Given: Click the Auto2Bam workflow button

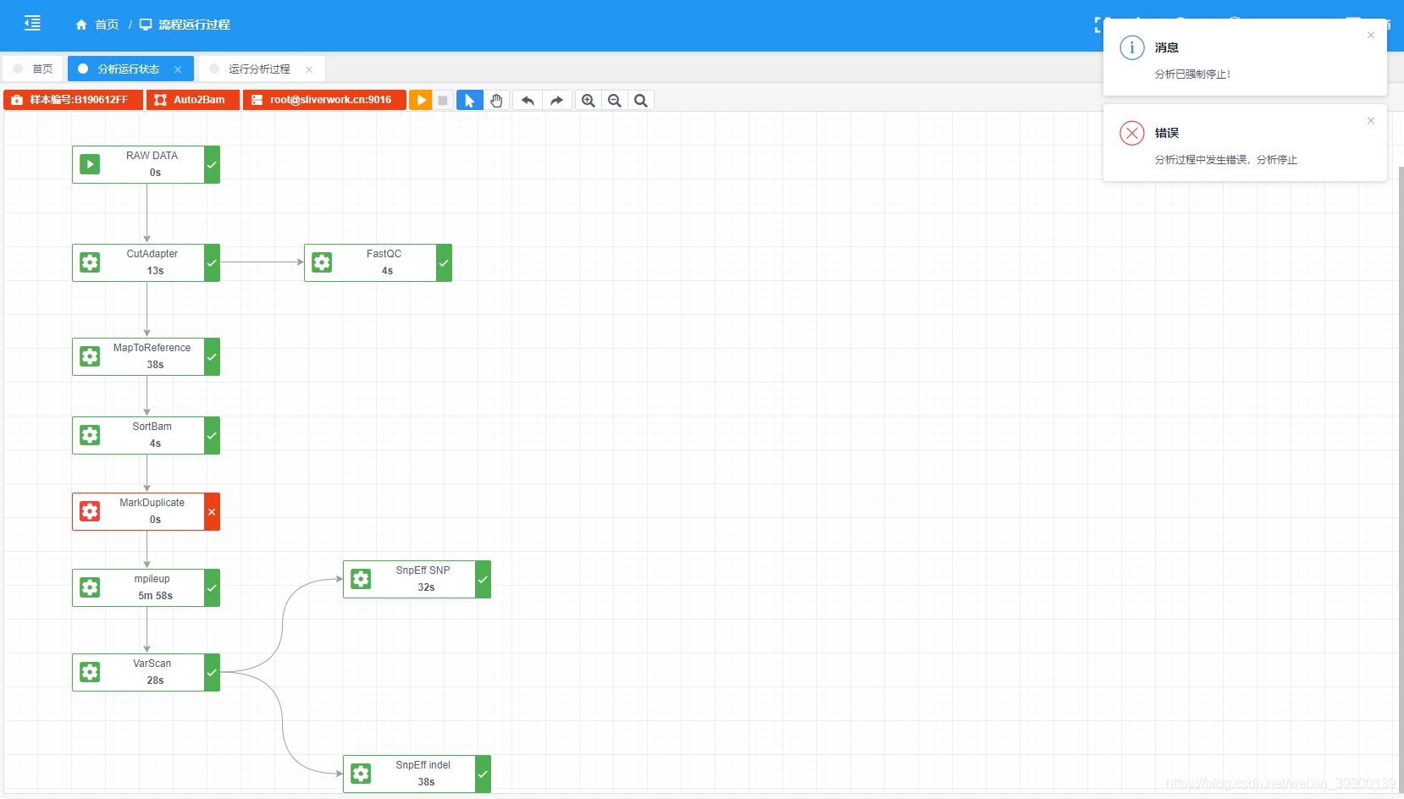Looking at the screenshot, I should (x=193, y=100).
